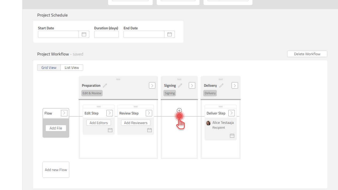
Task: Expand the Delivery stage chevron
Action: point(235,85)
